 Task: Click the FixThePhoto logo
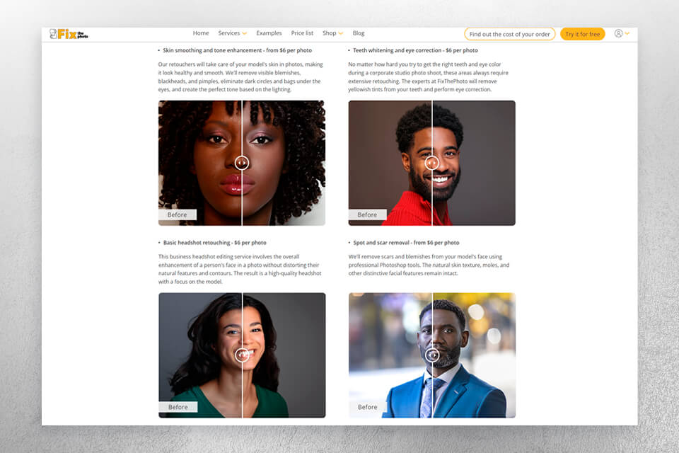tap(69, 34)
